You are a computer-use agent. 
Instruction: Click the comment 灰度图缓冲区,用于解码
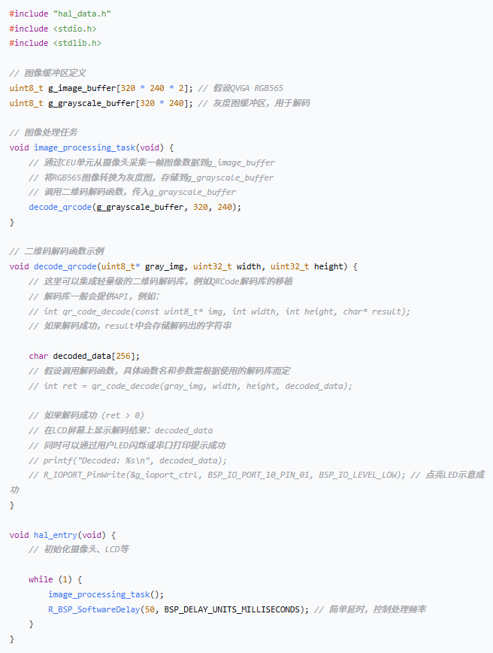pos(254,103)
